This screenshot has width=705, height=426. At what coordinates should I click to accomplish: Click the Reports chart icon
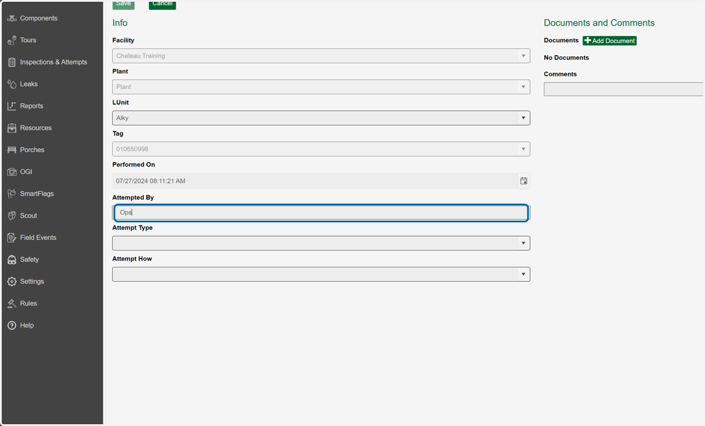tap(12, 106)
